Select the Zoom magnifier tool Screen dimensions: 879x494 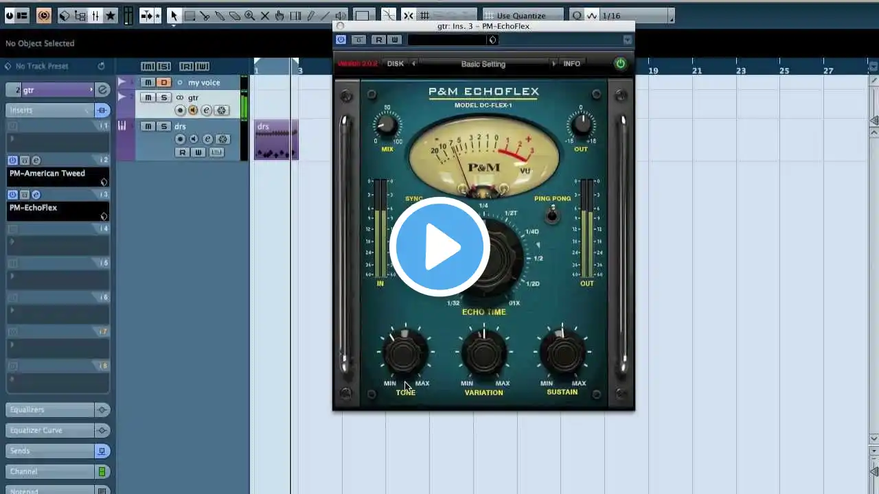point(250,15)
